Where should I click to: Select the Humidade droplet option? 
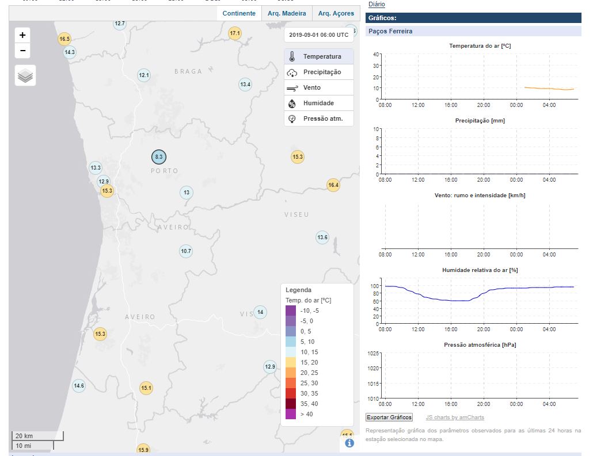coord(319,104)
